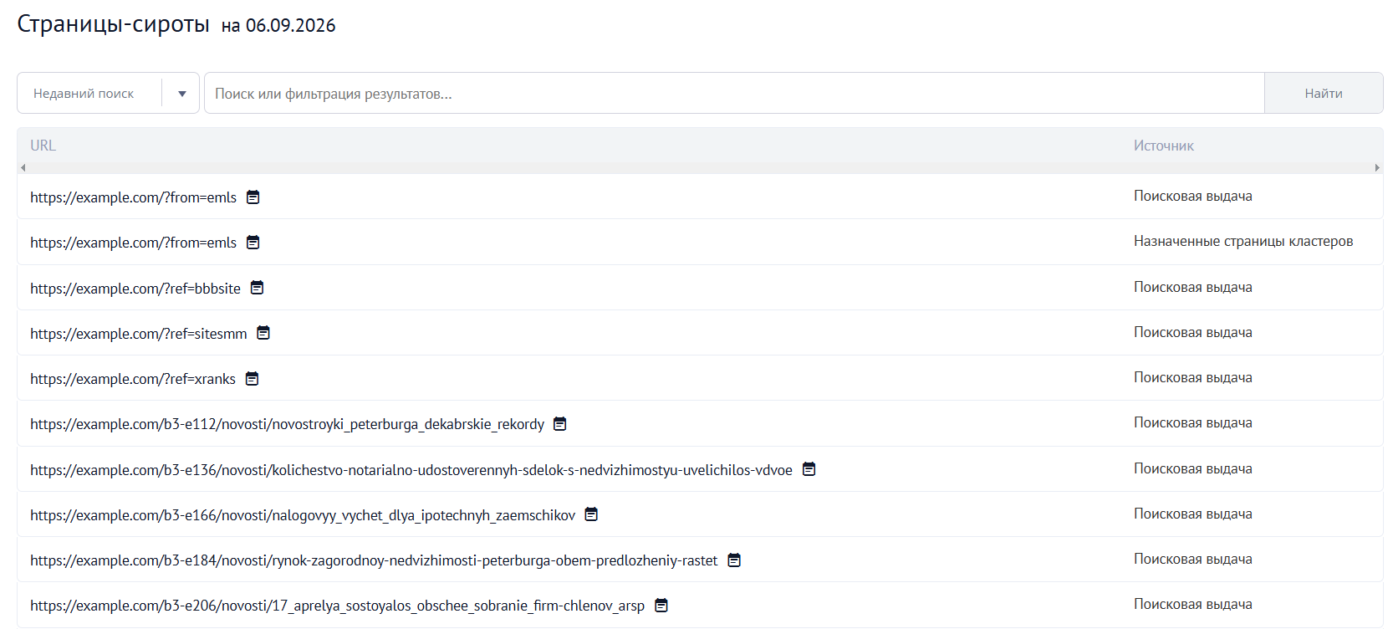Focus the Поиск или фильтрация результатов field
The image size is (1398, 629).
click(734, 93)
